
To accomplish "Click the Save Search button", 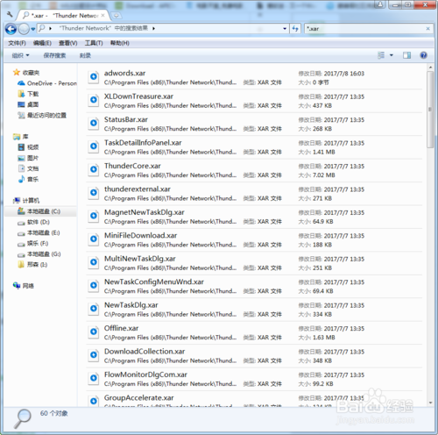I will [54, 55].
